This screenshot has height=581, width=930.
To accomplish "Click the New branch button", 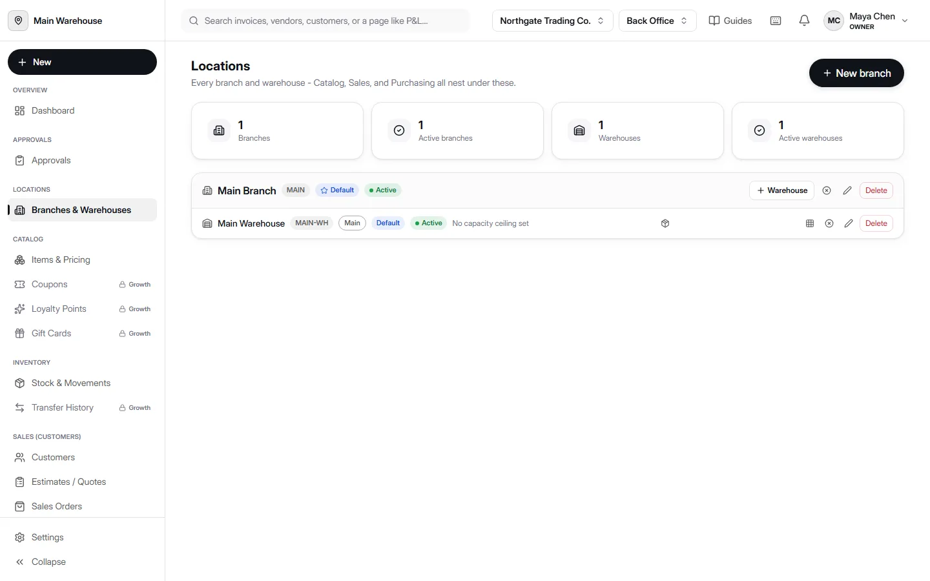I will tap(856, 73).
